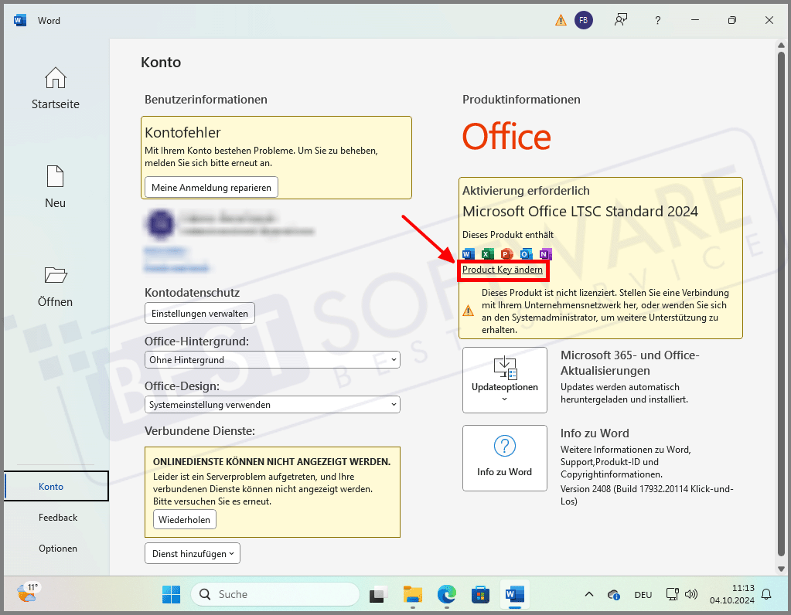Click Einstellungen verwalten button
The height and width of the screenshot is (615, 791).
pos(199,313)
